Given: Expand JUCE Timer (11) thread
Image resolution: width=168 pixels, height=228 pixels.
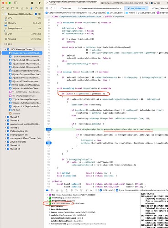Looking at the screenshot, I should (5, 142).
